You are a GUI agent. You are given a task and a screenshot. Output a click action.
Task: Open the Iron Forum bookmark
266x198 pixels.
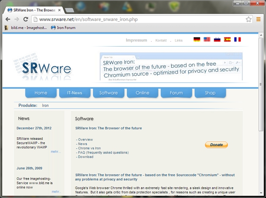pos(63,28)
